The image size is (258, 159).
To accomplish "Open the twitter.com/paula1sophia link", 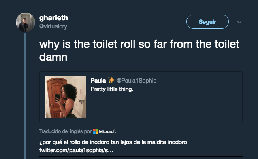I will [76, 150].
